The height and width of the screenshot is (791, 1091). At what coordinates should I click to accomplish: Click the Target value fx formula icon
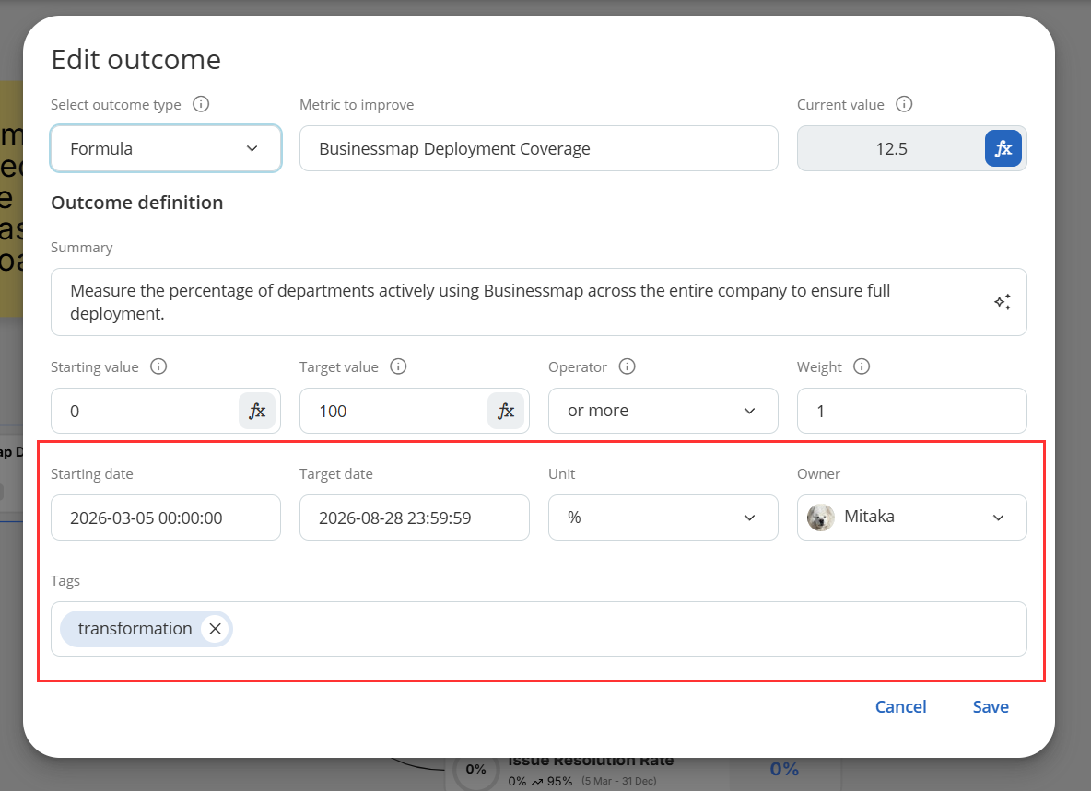(506, 411)
